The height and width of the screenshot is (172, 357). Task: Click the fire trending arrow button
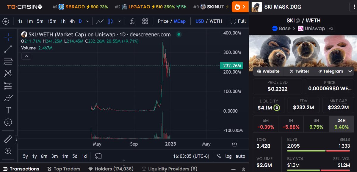pyautogui.click(x=240, y=7)
